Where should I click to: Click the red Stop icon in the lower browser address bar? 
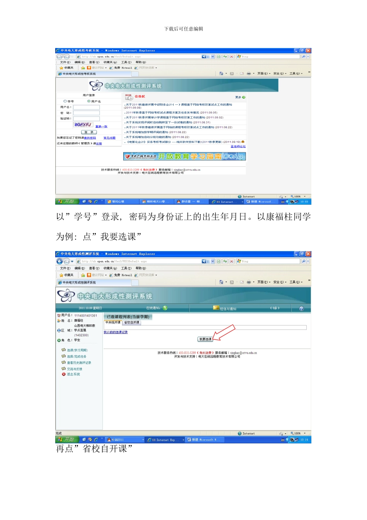pos(231,261)
